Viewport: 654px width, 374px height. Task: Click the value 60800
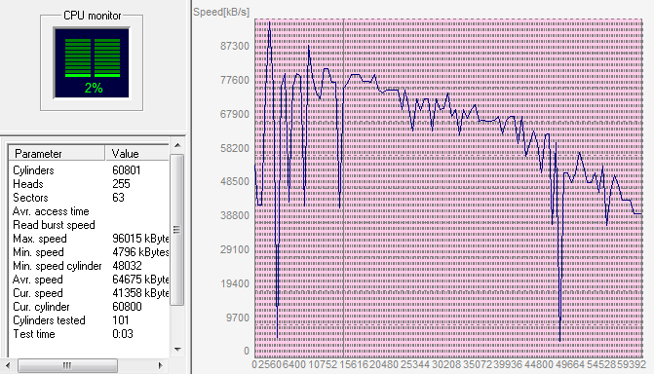tap(128, 307)
